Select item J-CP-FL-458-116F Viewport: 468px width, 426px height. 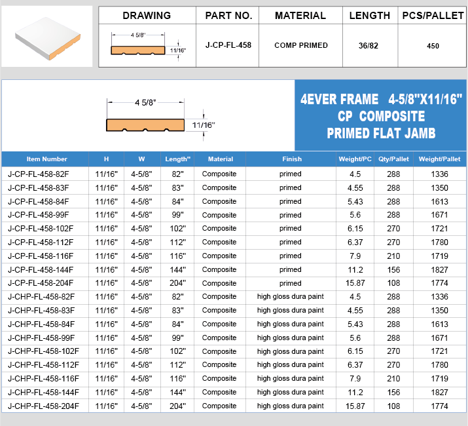(x=41, y=256)
